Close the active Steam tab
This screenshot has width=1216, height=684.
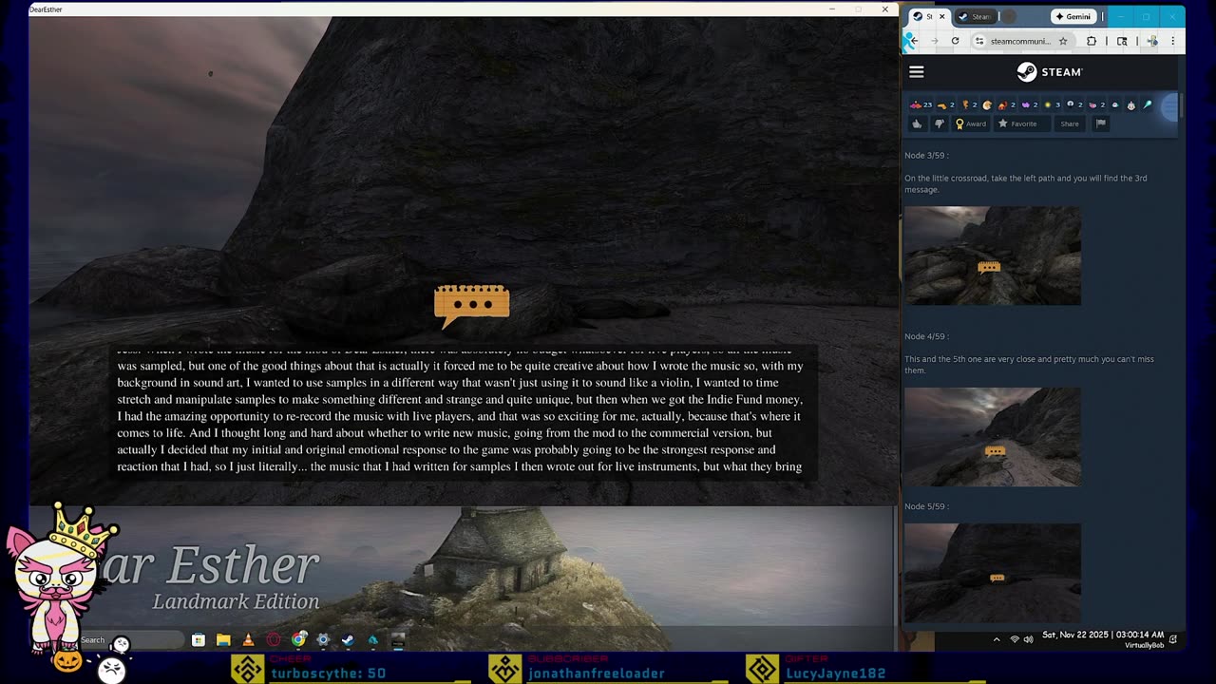[x=941, y=16]
